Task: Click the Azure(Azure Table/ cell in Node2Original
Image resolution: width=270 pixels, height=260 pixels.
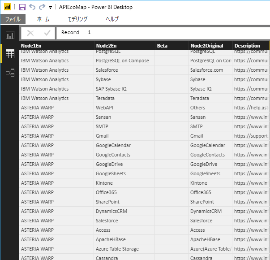Action: point(210,249)
